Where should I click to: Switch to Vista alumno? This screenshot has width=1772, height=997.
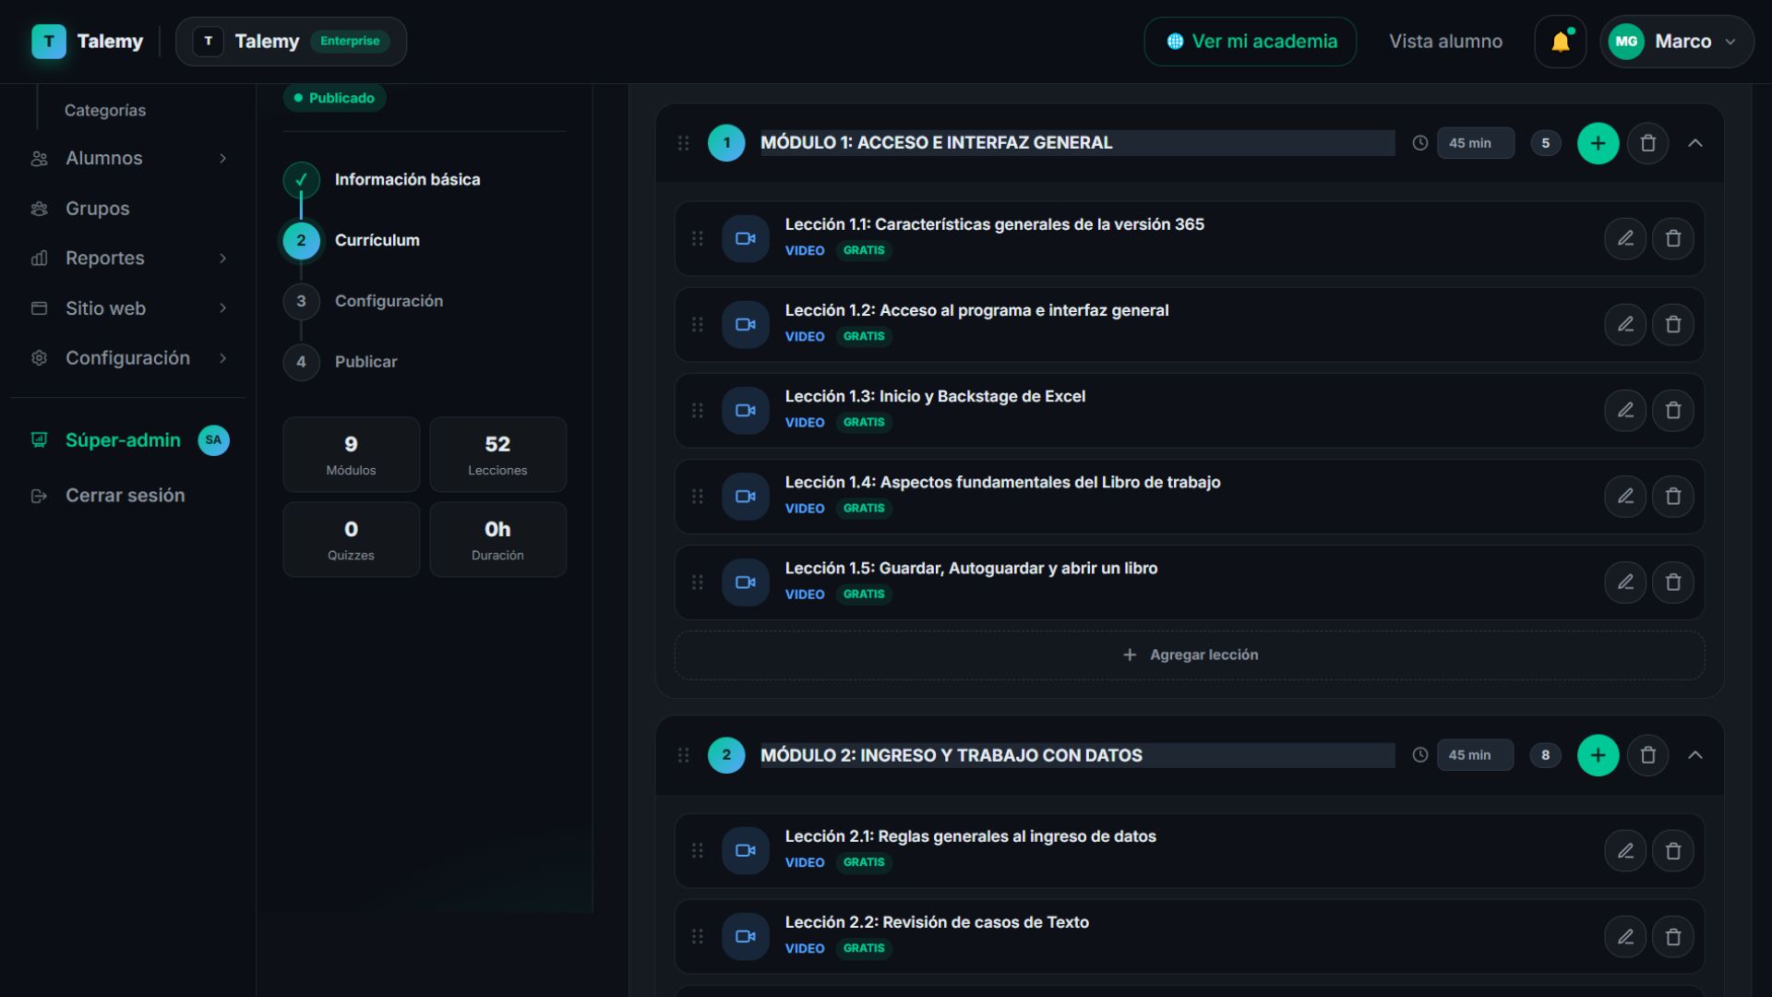click(x=1445, y=42)
